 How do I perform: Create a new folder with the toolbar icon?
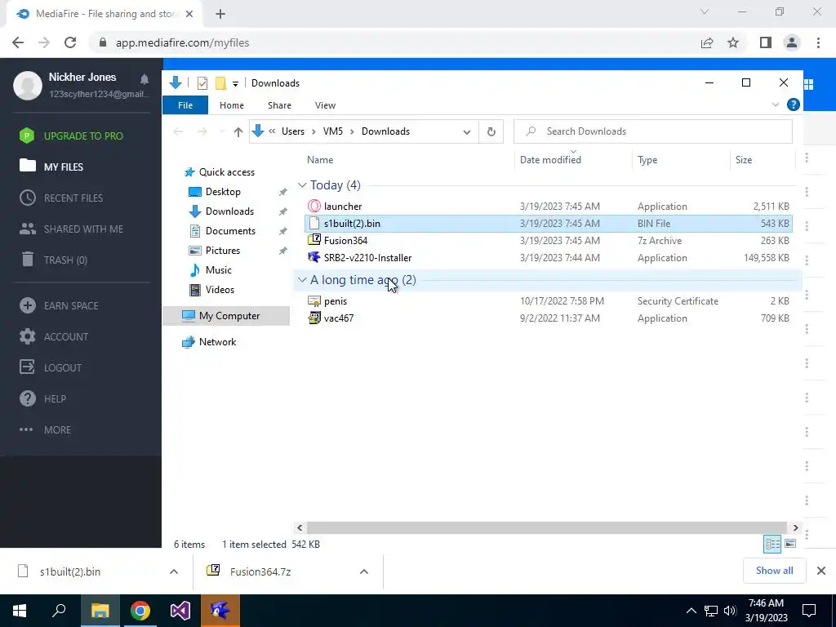coord(220,83)
